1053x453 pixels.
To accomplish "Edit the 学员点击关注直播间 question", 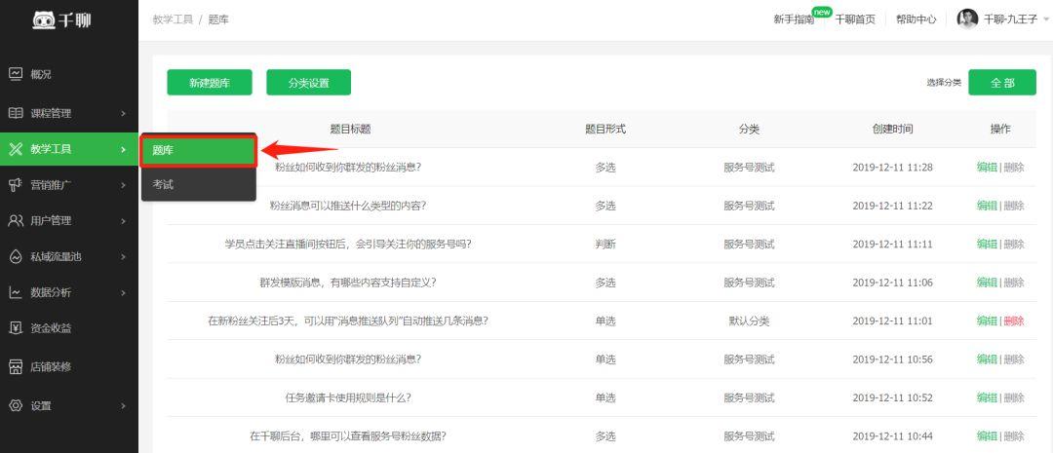I will click(x=987, y=244).
